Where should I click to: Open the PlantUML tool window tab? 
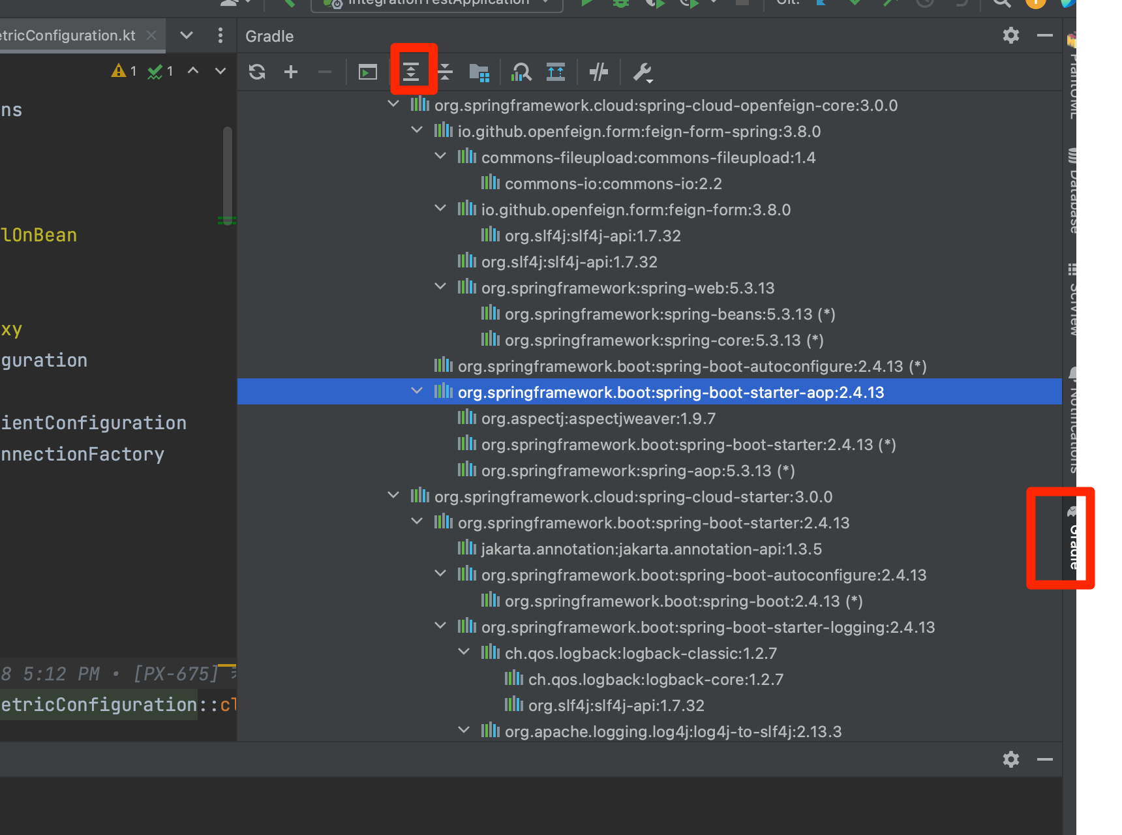pyautogui.click(x=1071, y=75)
